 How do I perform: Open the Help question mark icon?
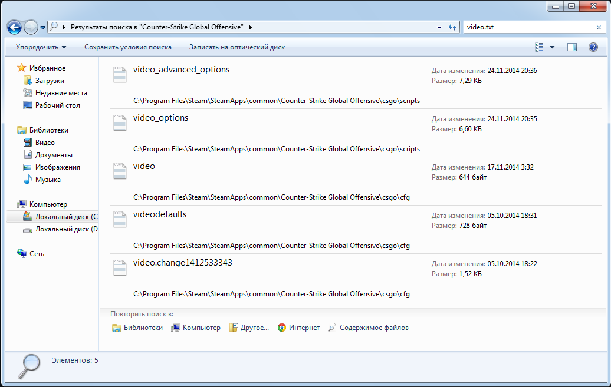point(593,47)
